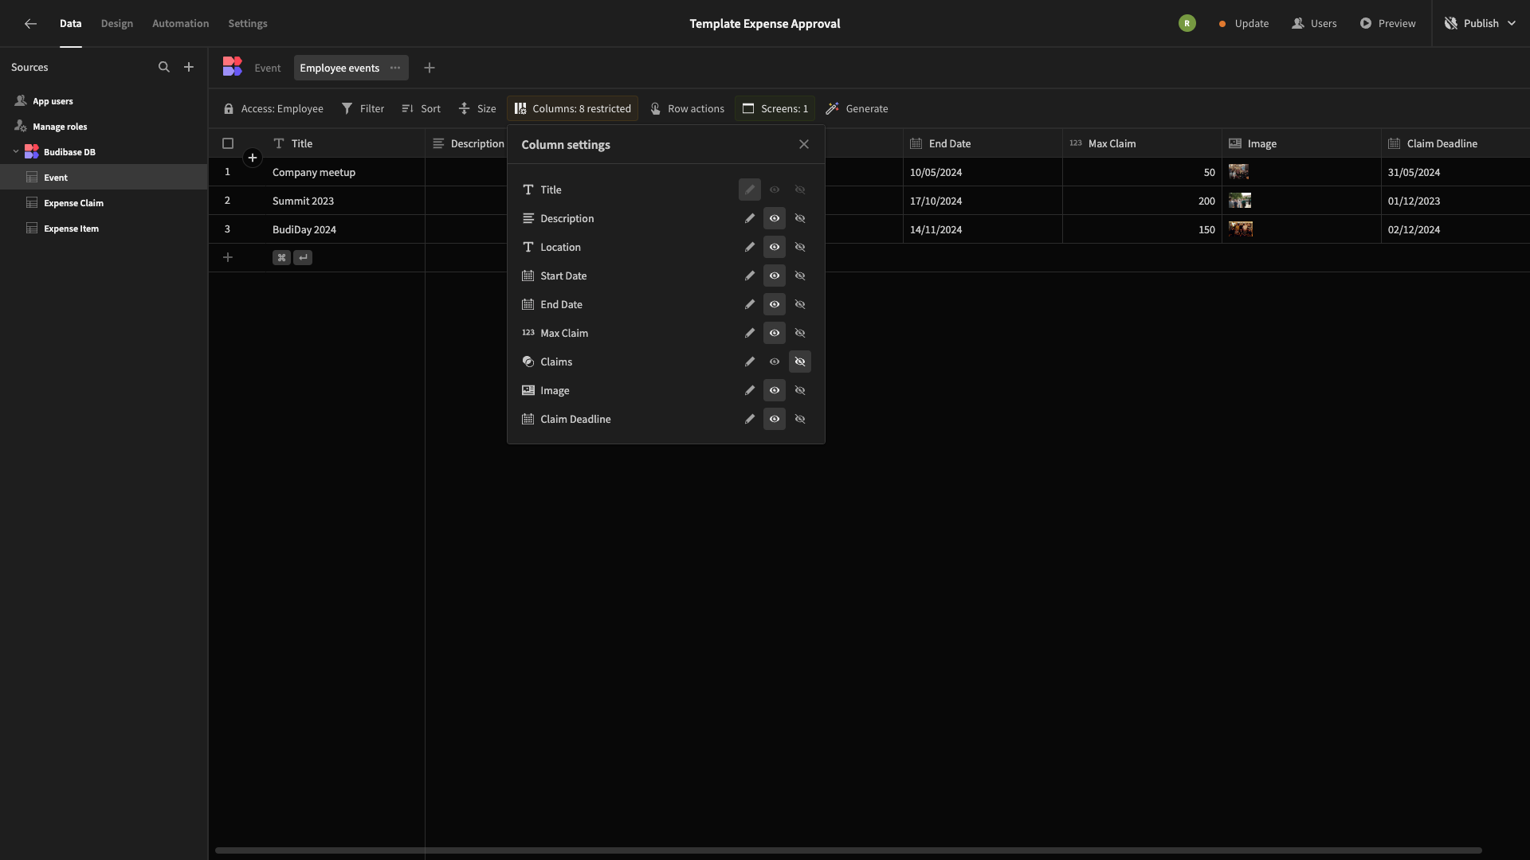Hide the Description column
The width and height of the screenshot is (1530, 860).
(800, 218)
